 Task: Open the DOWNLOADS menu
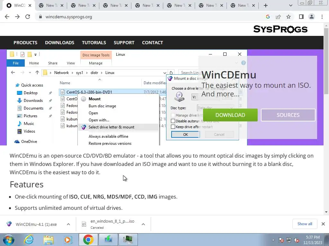[x=59, y=43]
